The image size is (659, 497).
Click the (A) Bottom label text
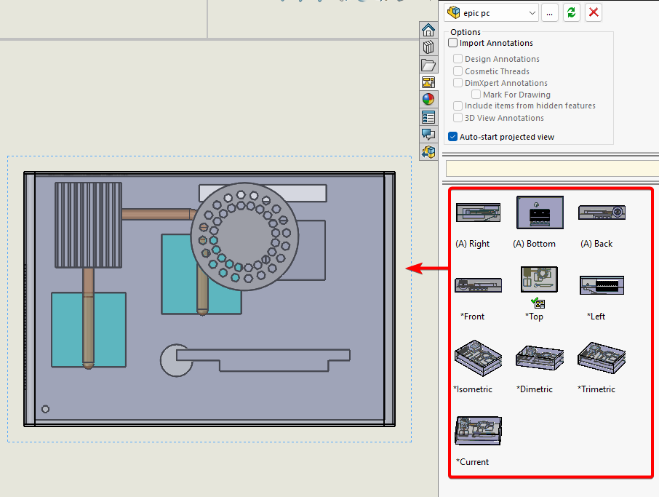point(534,244)
